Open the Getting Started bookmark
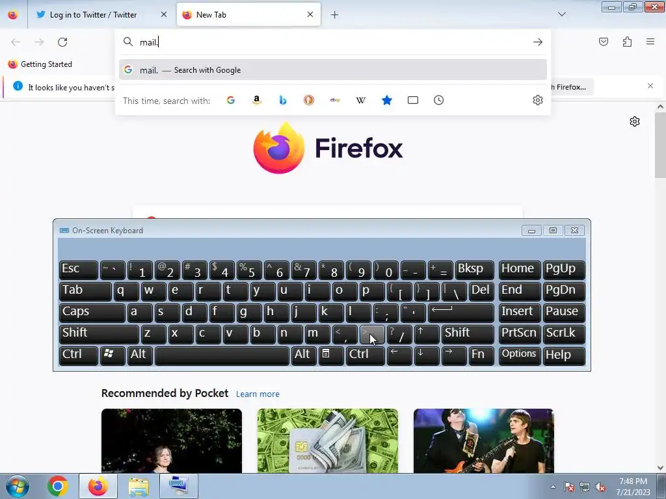 coord(40,64)
